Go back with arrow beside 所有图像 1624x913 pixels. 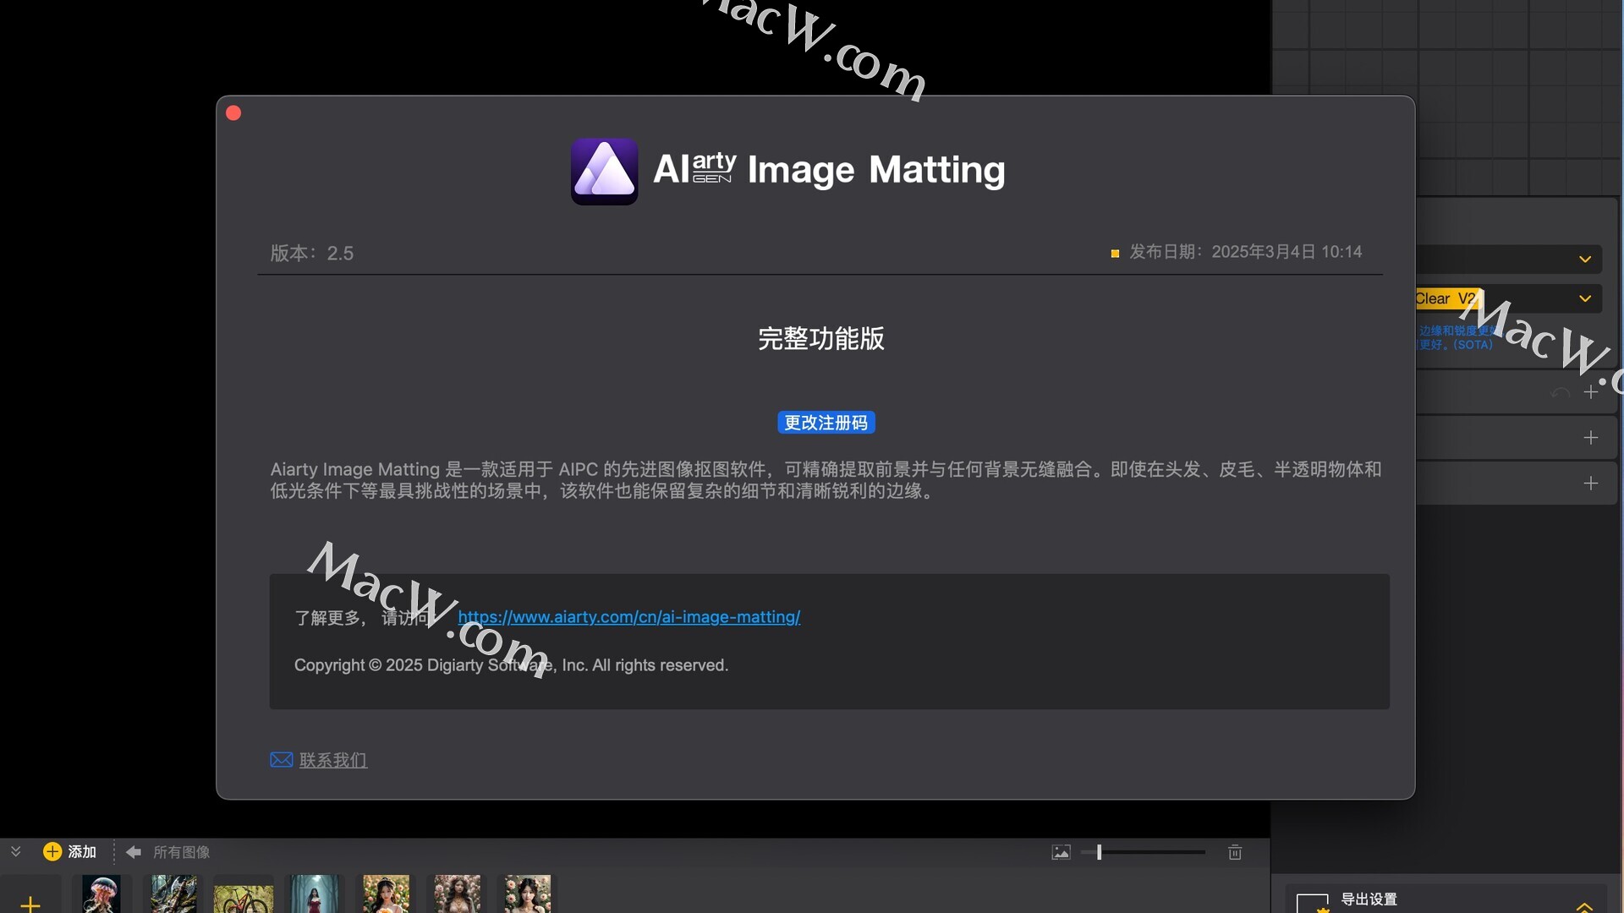tap(134, 852)
